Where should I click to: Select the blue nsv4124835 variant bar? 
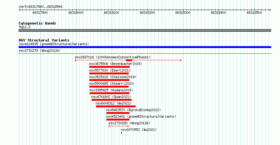click(x=145, y=47)
